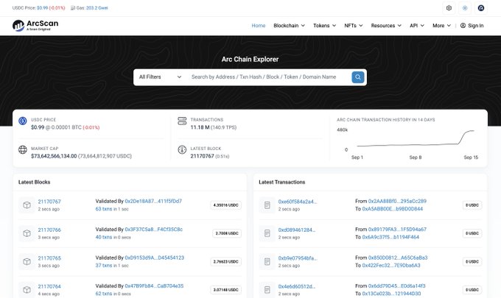The width and height of the screenshot is (501, 298).
Task: Click the document icon for transaction 0xd089461284
Action: click(267, 233)
